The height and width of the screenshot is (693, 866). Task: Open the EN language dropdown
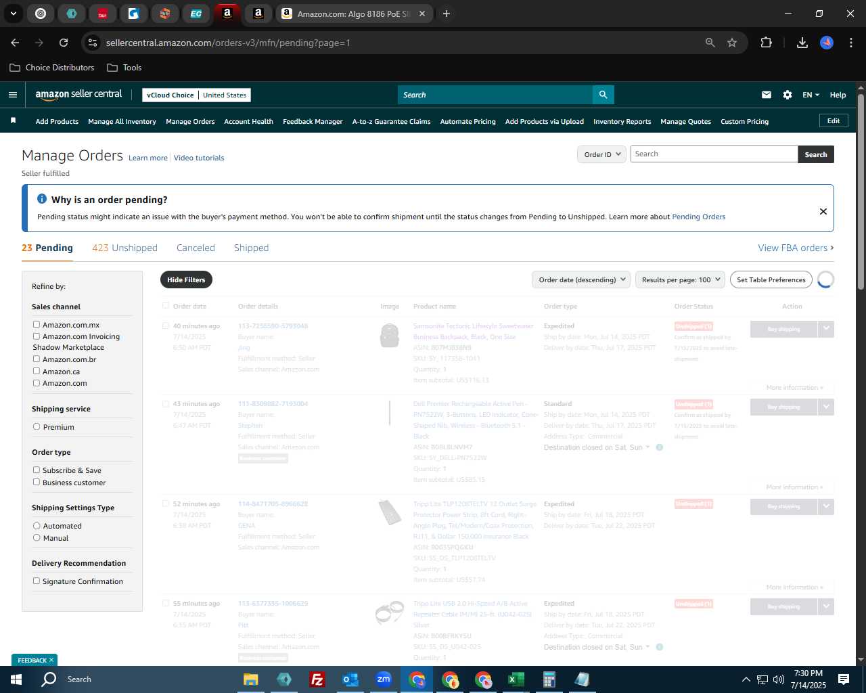coord(811,95)
